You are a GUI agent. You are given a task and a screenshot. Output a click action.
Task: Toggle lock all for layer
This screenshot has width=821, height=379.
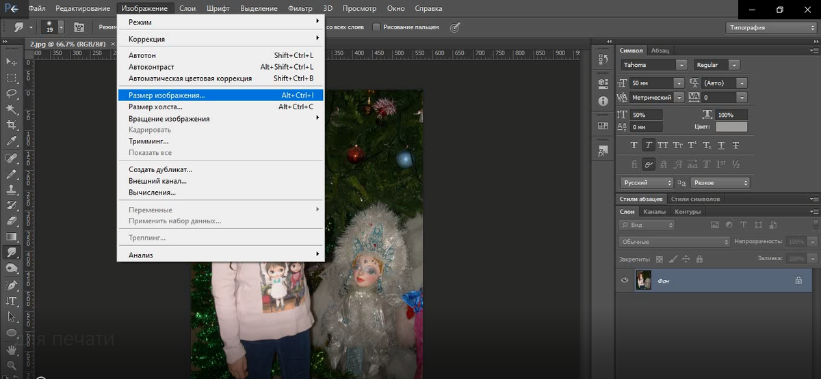point(699,259)
